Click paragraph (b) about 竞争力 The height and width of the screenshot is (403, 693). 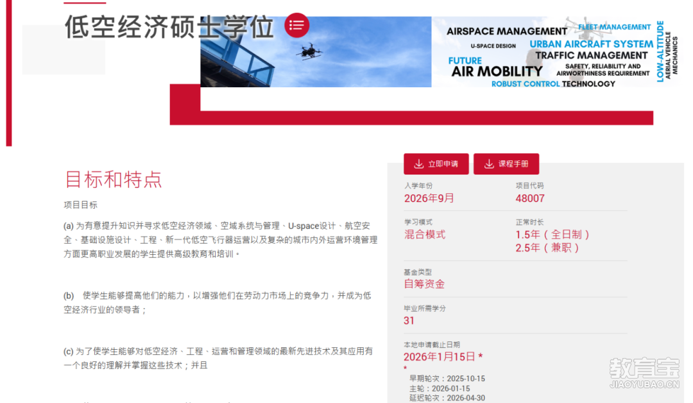click(x=217, y=302)
